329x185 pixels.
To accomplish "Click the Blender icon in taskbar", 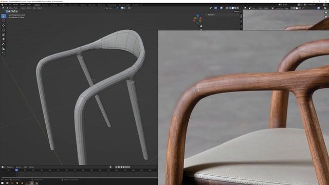I will [32, 183].
